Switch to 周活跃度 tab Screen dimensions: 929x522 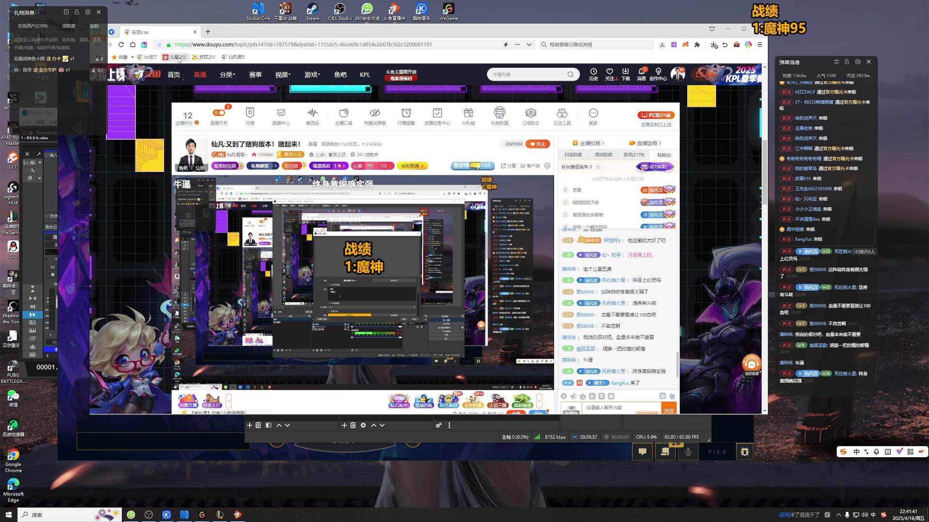tap(603, 155)
